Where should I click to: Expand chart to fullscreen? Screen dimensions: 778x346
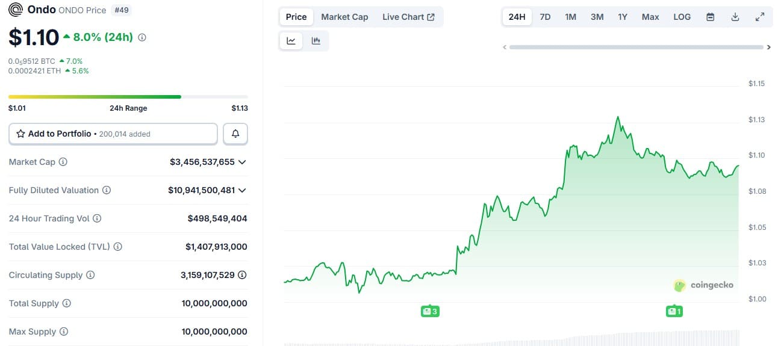(760, 17)
